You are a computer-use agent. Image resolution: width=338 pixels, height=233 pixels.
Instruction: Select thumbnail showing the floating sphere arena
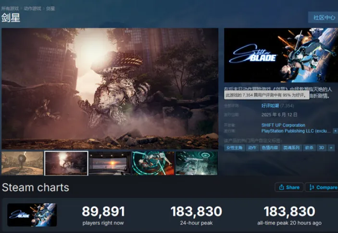(x=23, y=163)
